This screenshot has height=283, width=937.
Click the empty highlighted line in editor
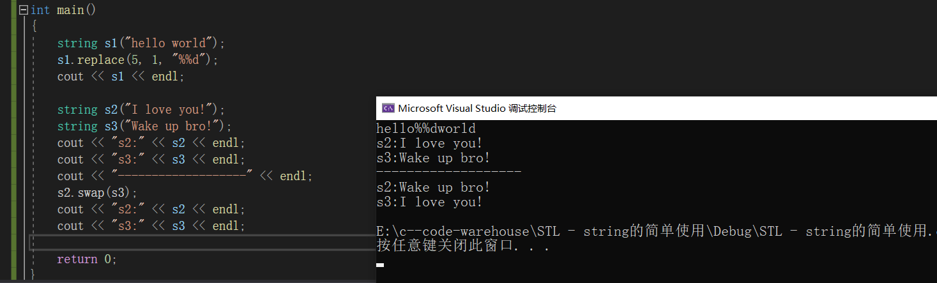tap(192, 243)
